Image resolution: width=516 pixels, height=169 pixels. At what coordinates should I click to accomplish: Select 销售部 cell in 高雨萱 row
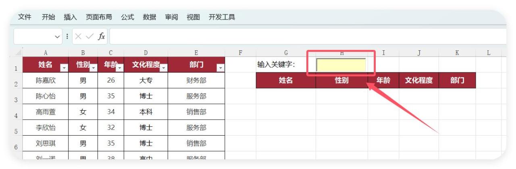(196, 112)
